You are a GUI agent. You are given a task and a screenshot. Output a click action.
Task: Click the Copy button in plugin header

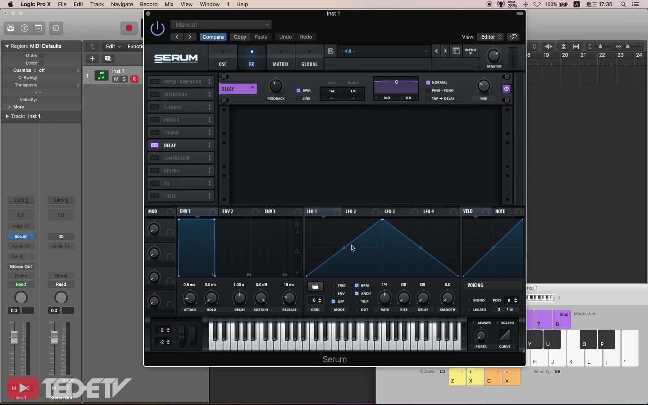tap(240, 37)
